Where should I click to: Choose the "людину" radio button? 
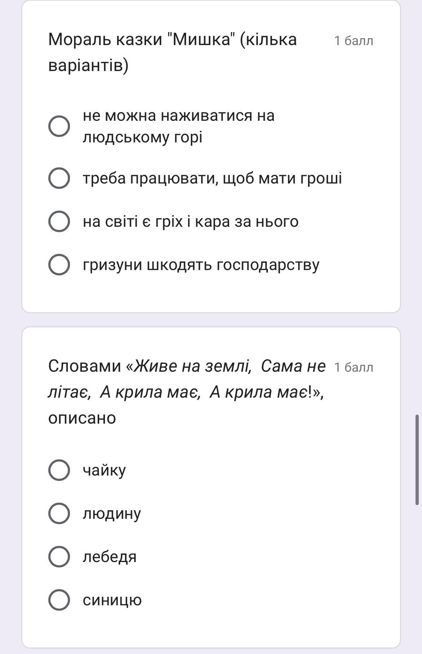(59, 513)
